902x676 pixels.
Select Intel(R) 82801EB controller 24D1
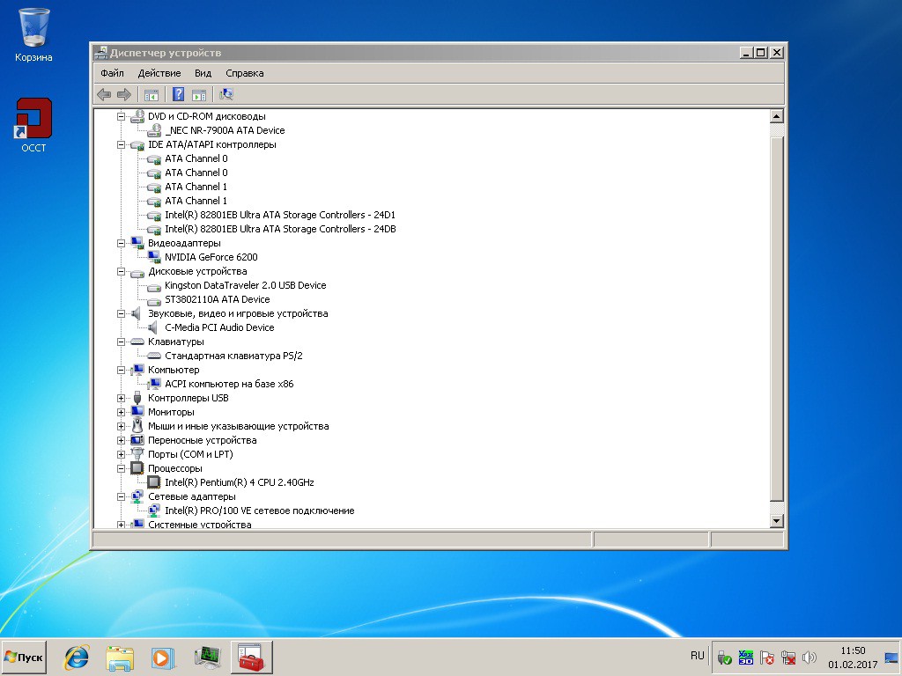coord(280,215)
